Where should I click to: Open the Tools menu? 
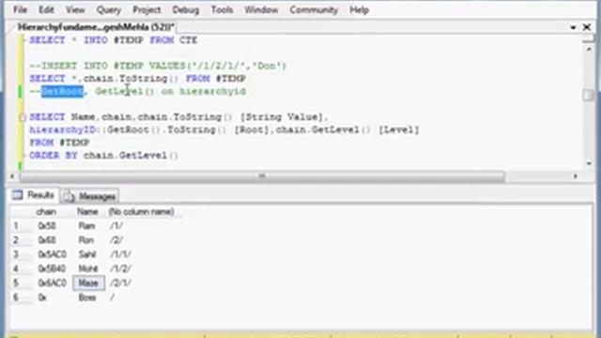point(222,10)
